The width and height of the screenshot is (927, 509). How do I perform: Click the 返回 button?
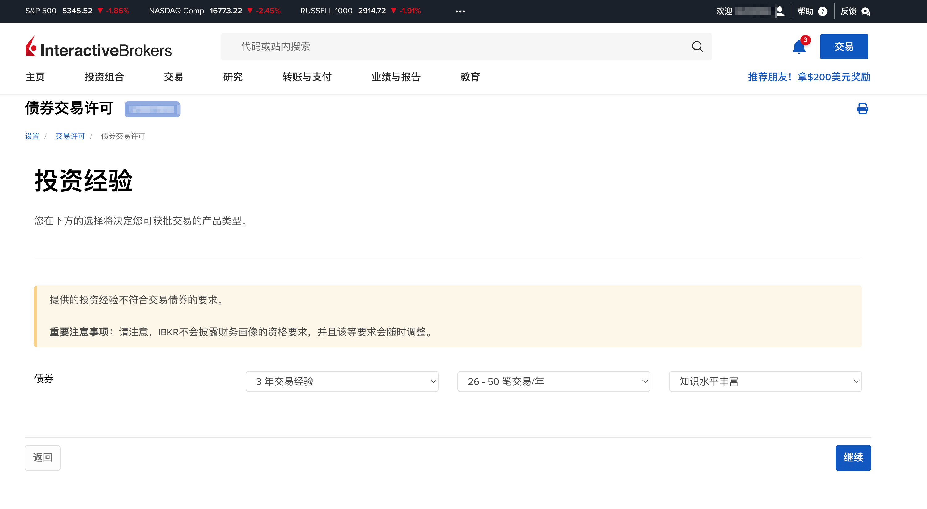click(x=42, y=457)
